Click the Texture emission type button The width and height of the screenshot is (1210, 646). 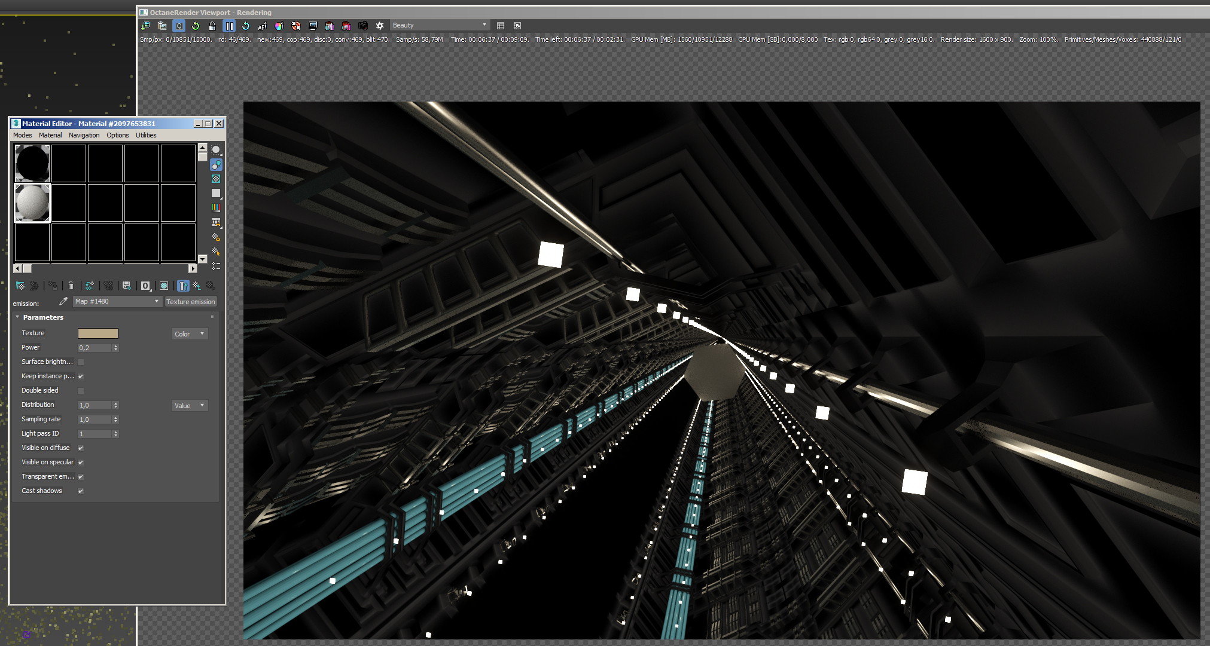click(190, 302)
